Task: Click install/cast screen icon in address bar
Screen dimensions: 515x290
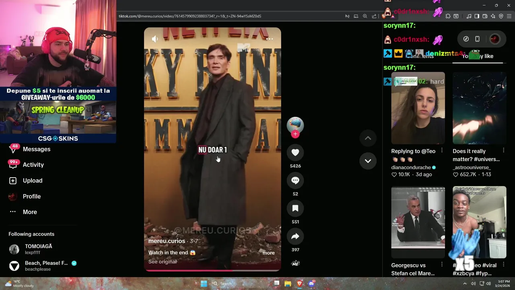Action: pos(356,16)
